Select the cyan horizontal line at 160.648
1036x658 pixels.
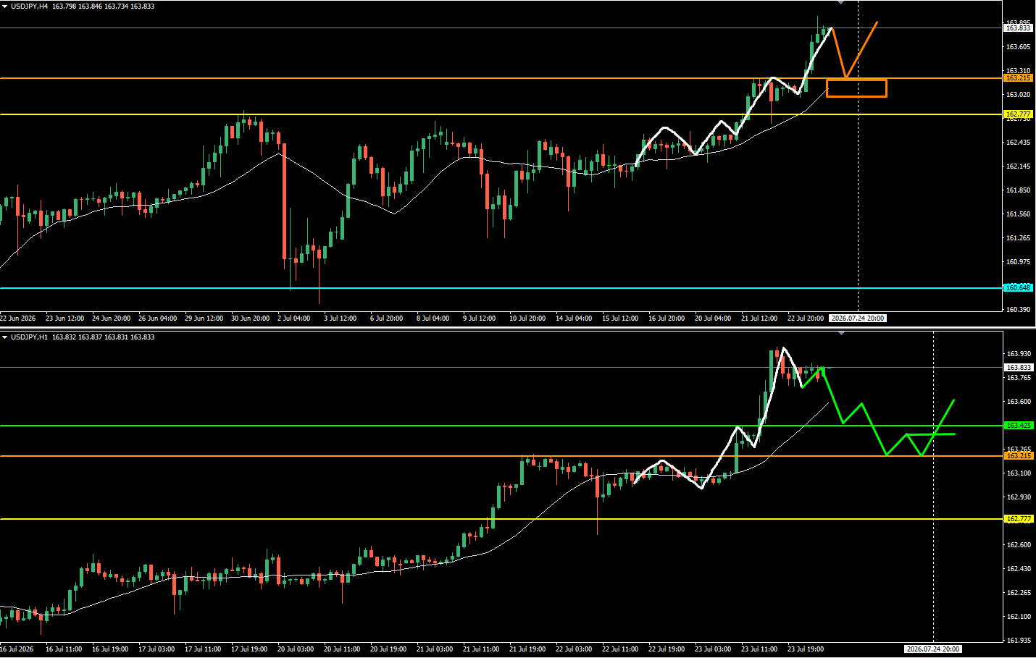pyautogui.click(x=500, y=288)
